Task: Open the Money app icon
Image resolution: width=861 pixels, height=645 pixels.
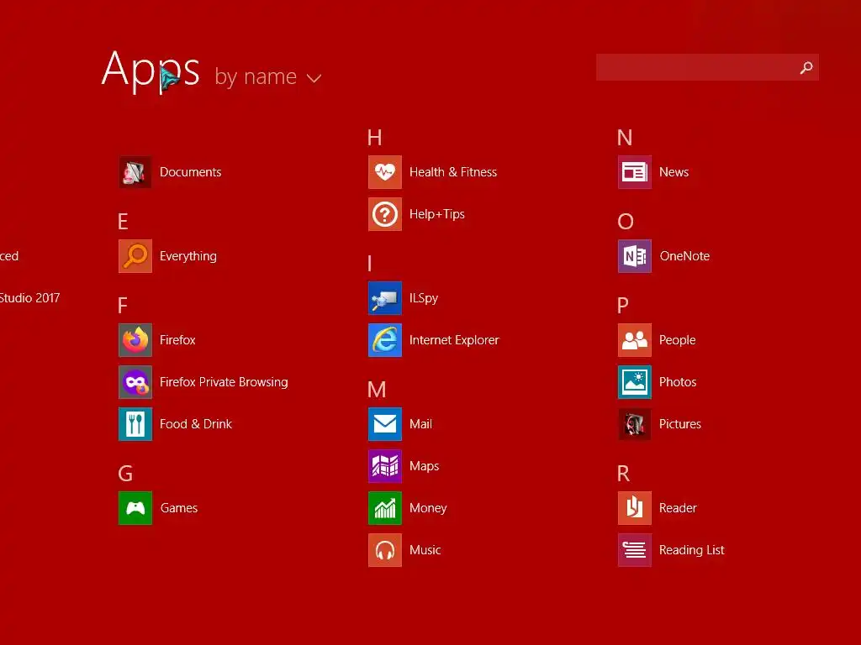Action: [385, 508]
